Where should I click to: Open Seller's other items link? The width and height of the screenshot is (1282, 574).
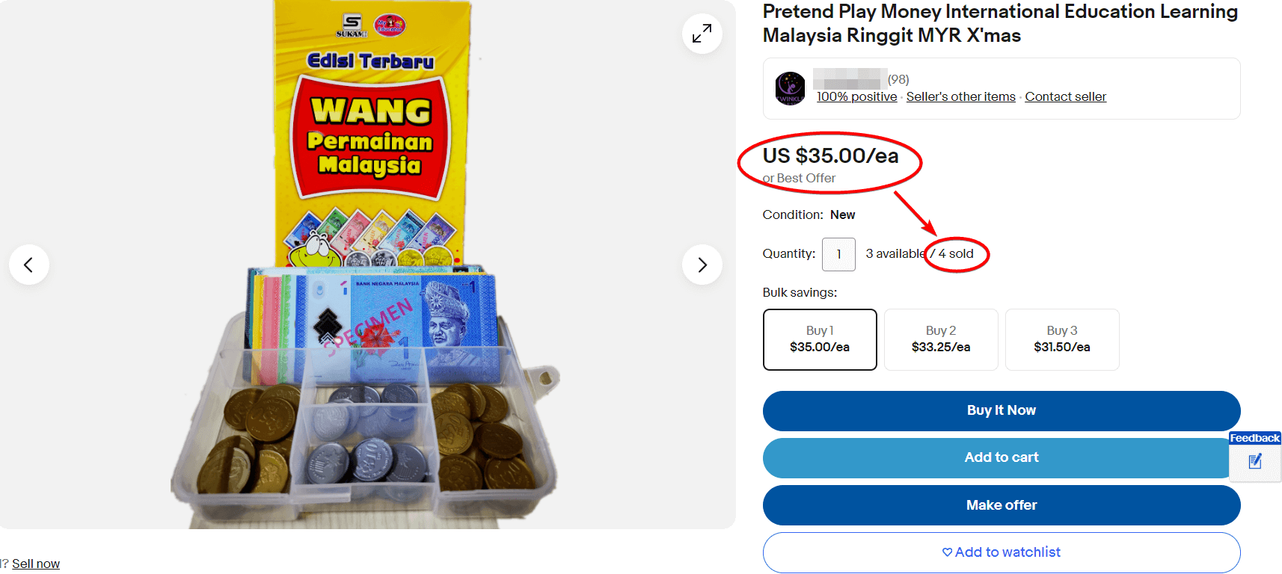(960, 97)
